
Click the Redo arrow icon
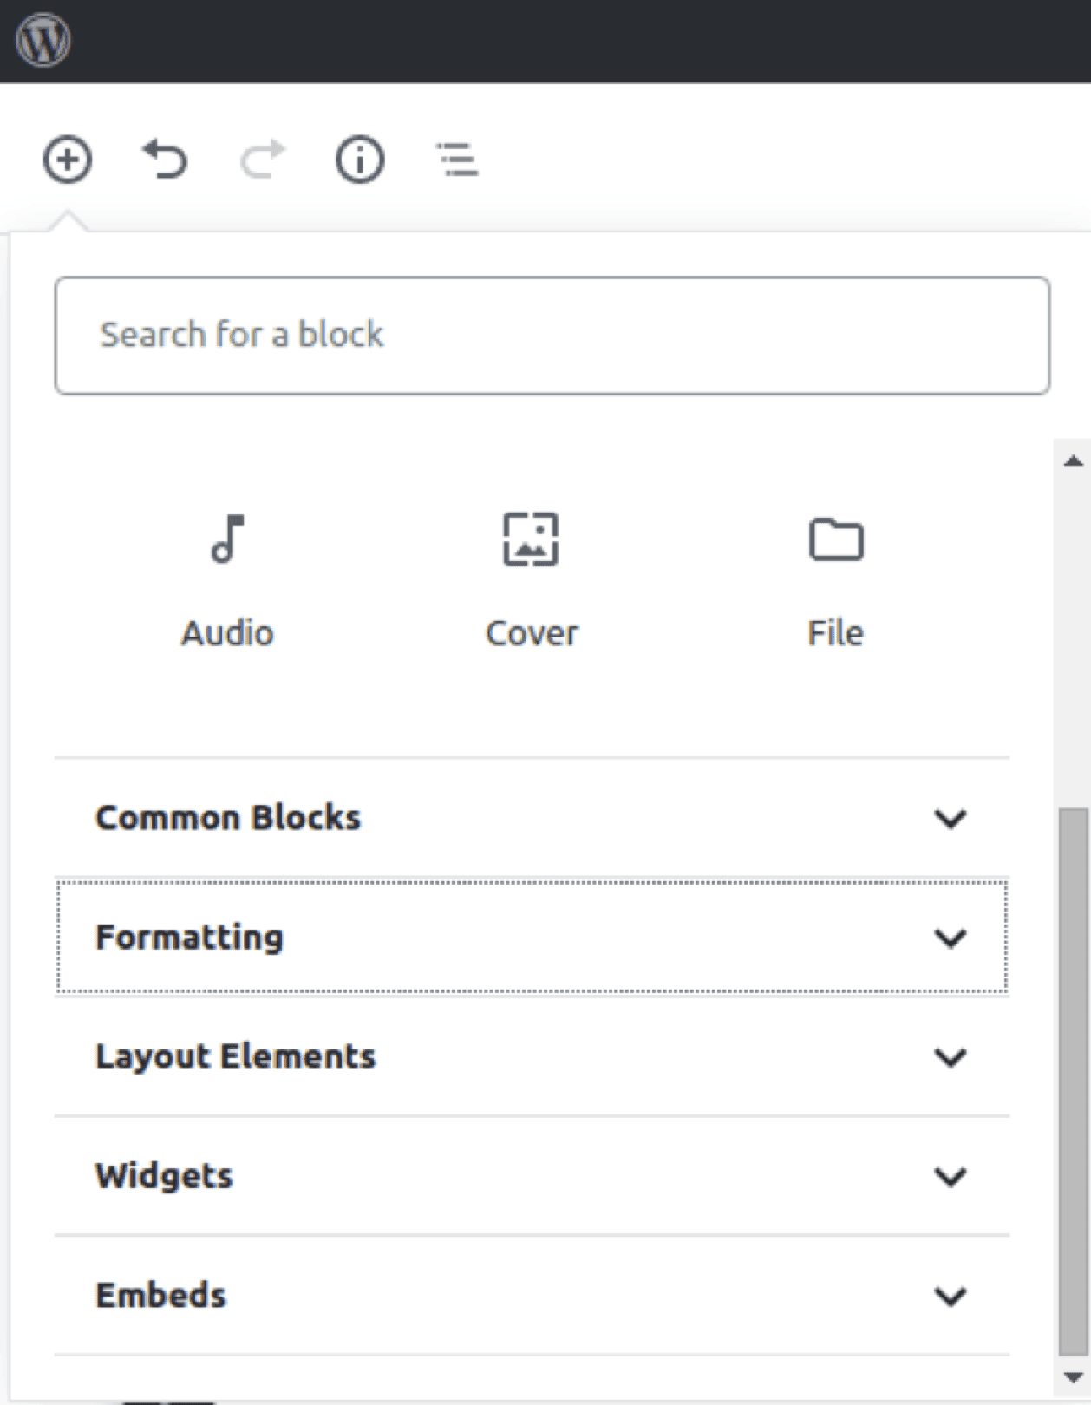(x=262, y=160)
